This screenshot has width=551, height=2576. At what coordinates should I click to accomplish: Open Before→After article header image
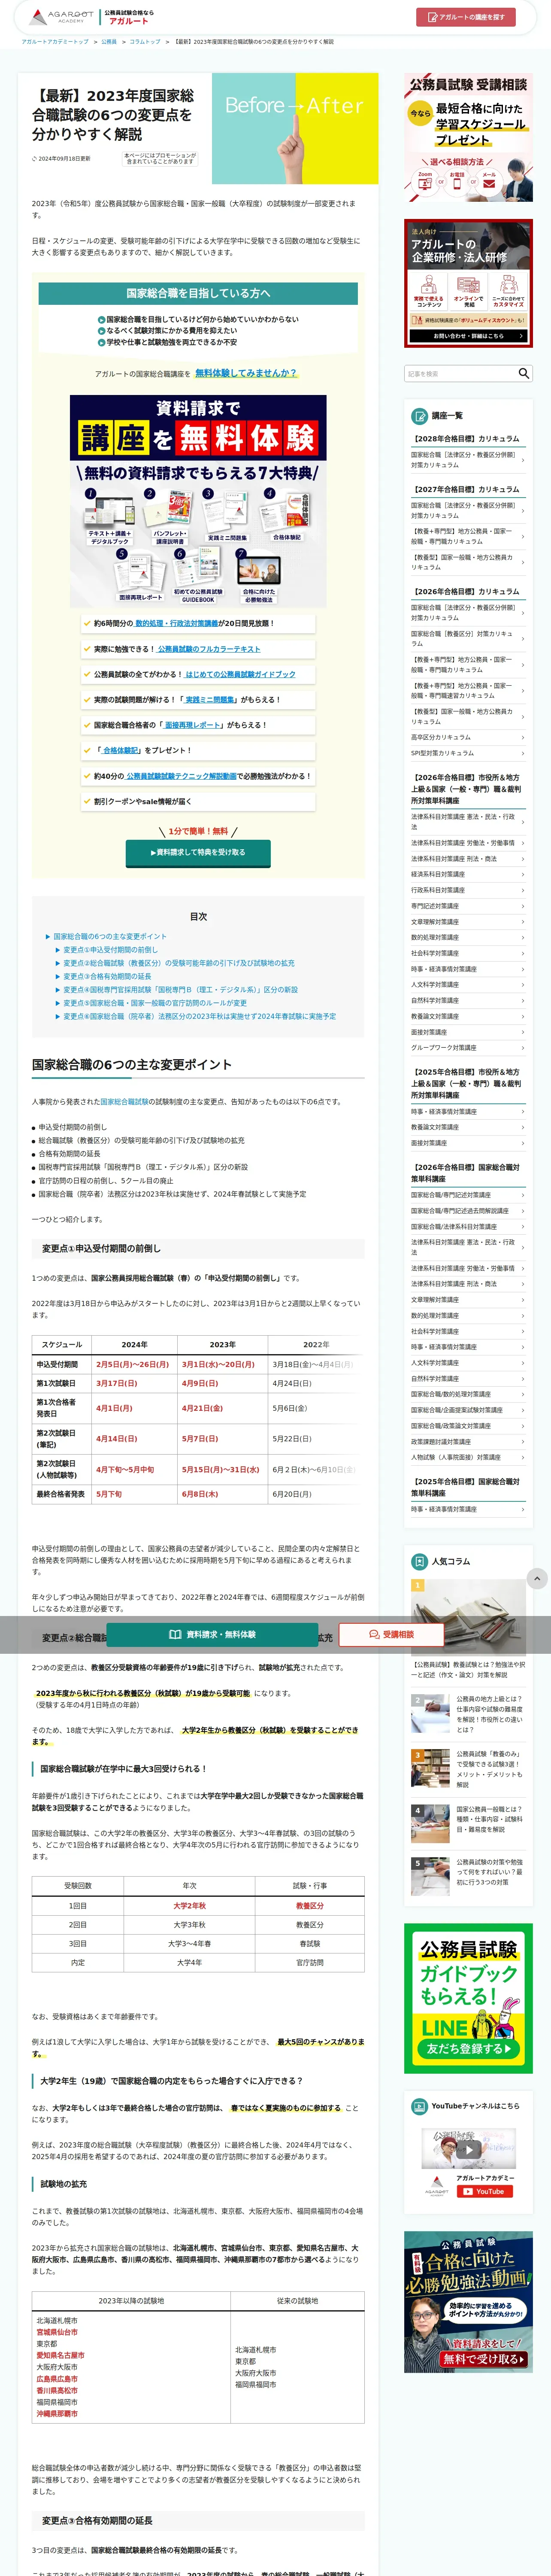coord(295,128)
